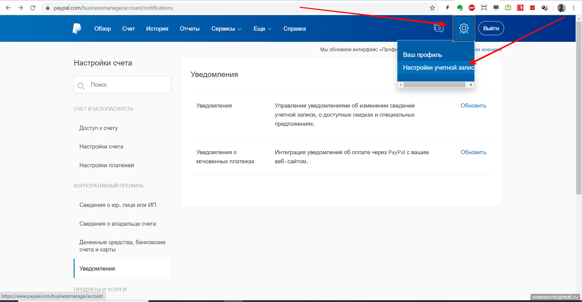Click the horizontal scrollbar in dropdown menu
582x302 pixels.
coord(434,85)
